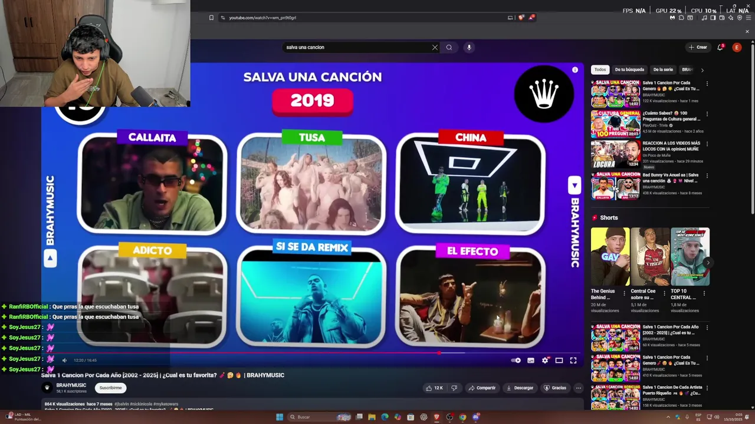This screenshot has width=755, height=424.
Task: Share video with Compartir button
Action: pyautogui.click(x=482, y=387)
